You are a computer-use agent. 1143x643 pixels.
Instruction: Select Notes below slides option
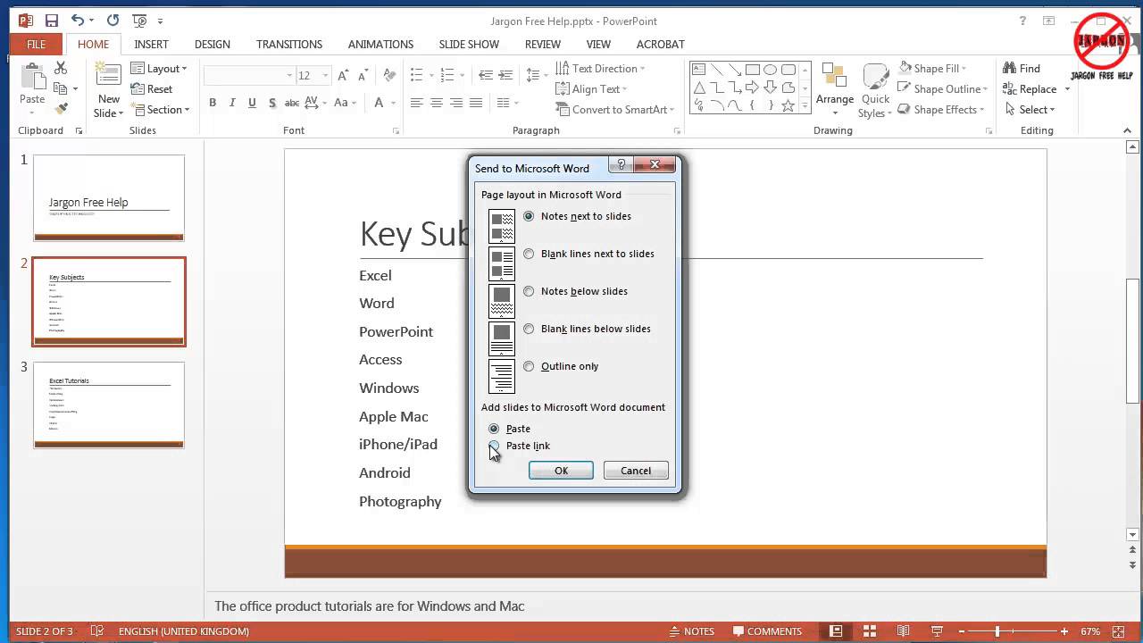tap(530, 291)
